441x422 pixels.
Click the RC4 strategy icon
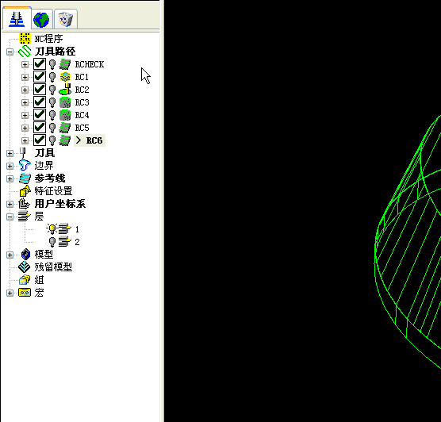(x=65, y=115)
